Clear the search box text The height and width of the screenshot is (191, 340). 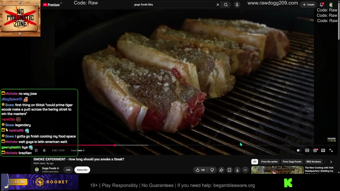(x=218, y=5)
